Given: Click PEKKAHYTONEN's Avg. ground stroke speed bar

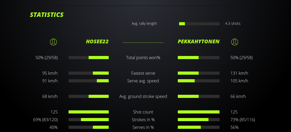Looking at the screenshot, I should pyautogui.click(x=199, y=96).
